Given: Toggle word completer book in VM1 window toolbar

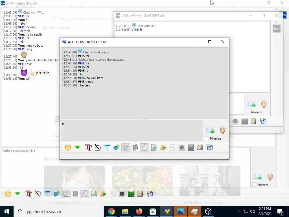Looking at the screenshot, I should [x=75, y=194].
